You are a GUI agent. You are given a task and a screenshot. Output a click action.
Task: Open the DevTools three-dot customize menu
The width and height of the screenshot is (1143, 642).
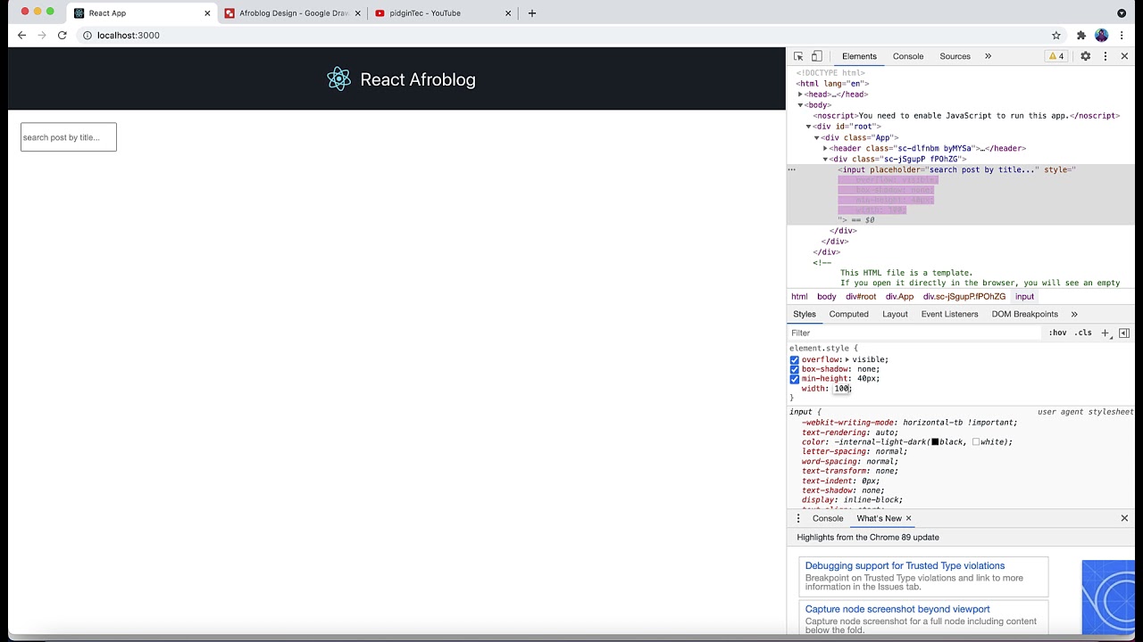pos(1105,56)
